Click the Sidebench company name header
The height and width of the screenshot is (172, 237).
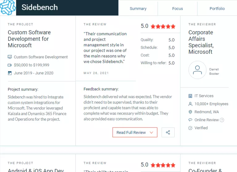tap(40, 7)
